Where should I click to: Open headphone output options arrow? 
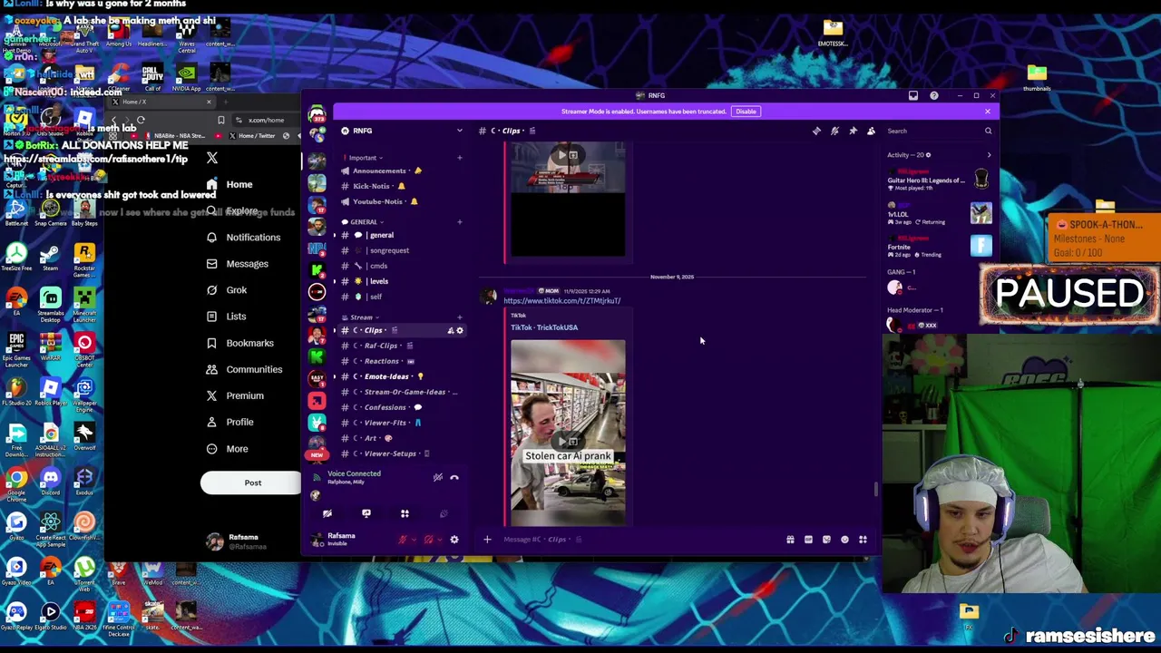tap(440, 540)
